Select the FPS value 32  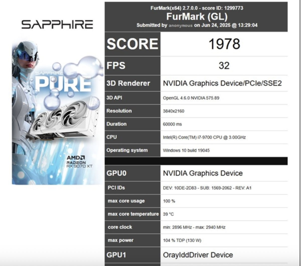click(x=224, y=65)
